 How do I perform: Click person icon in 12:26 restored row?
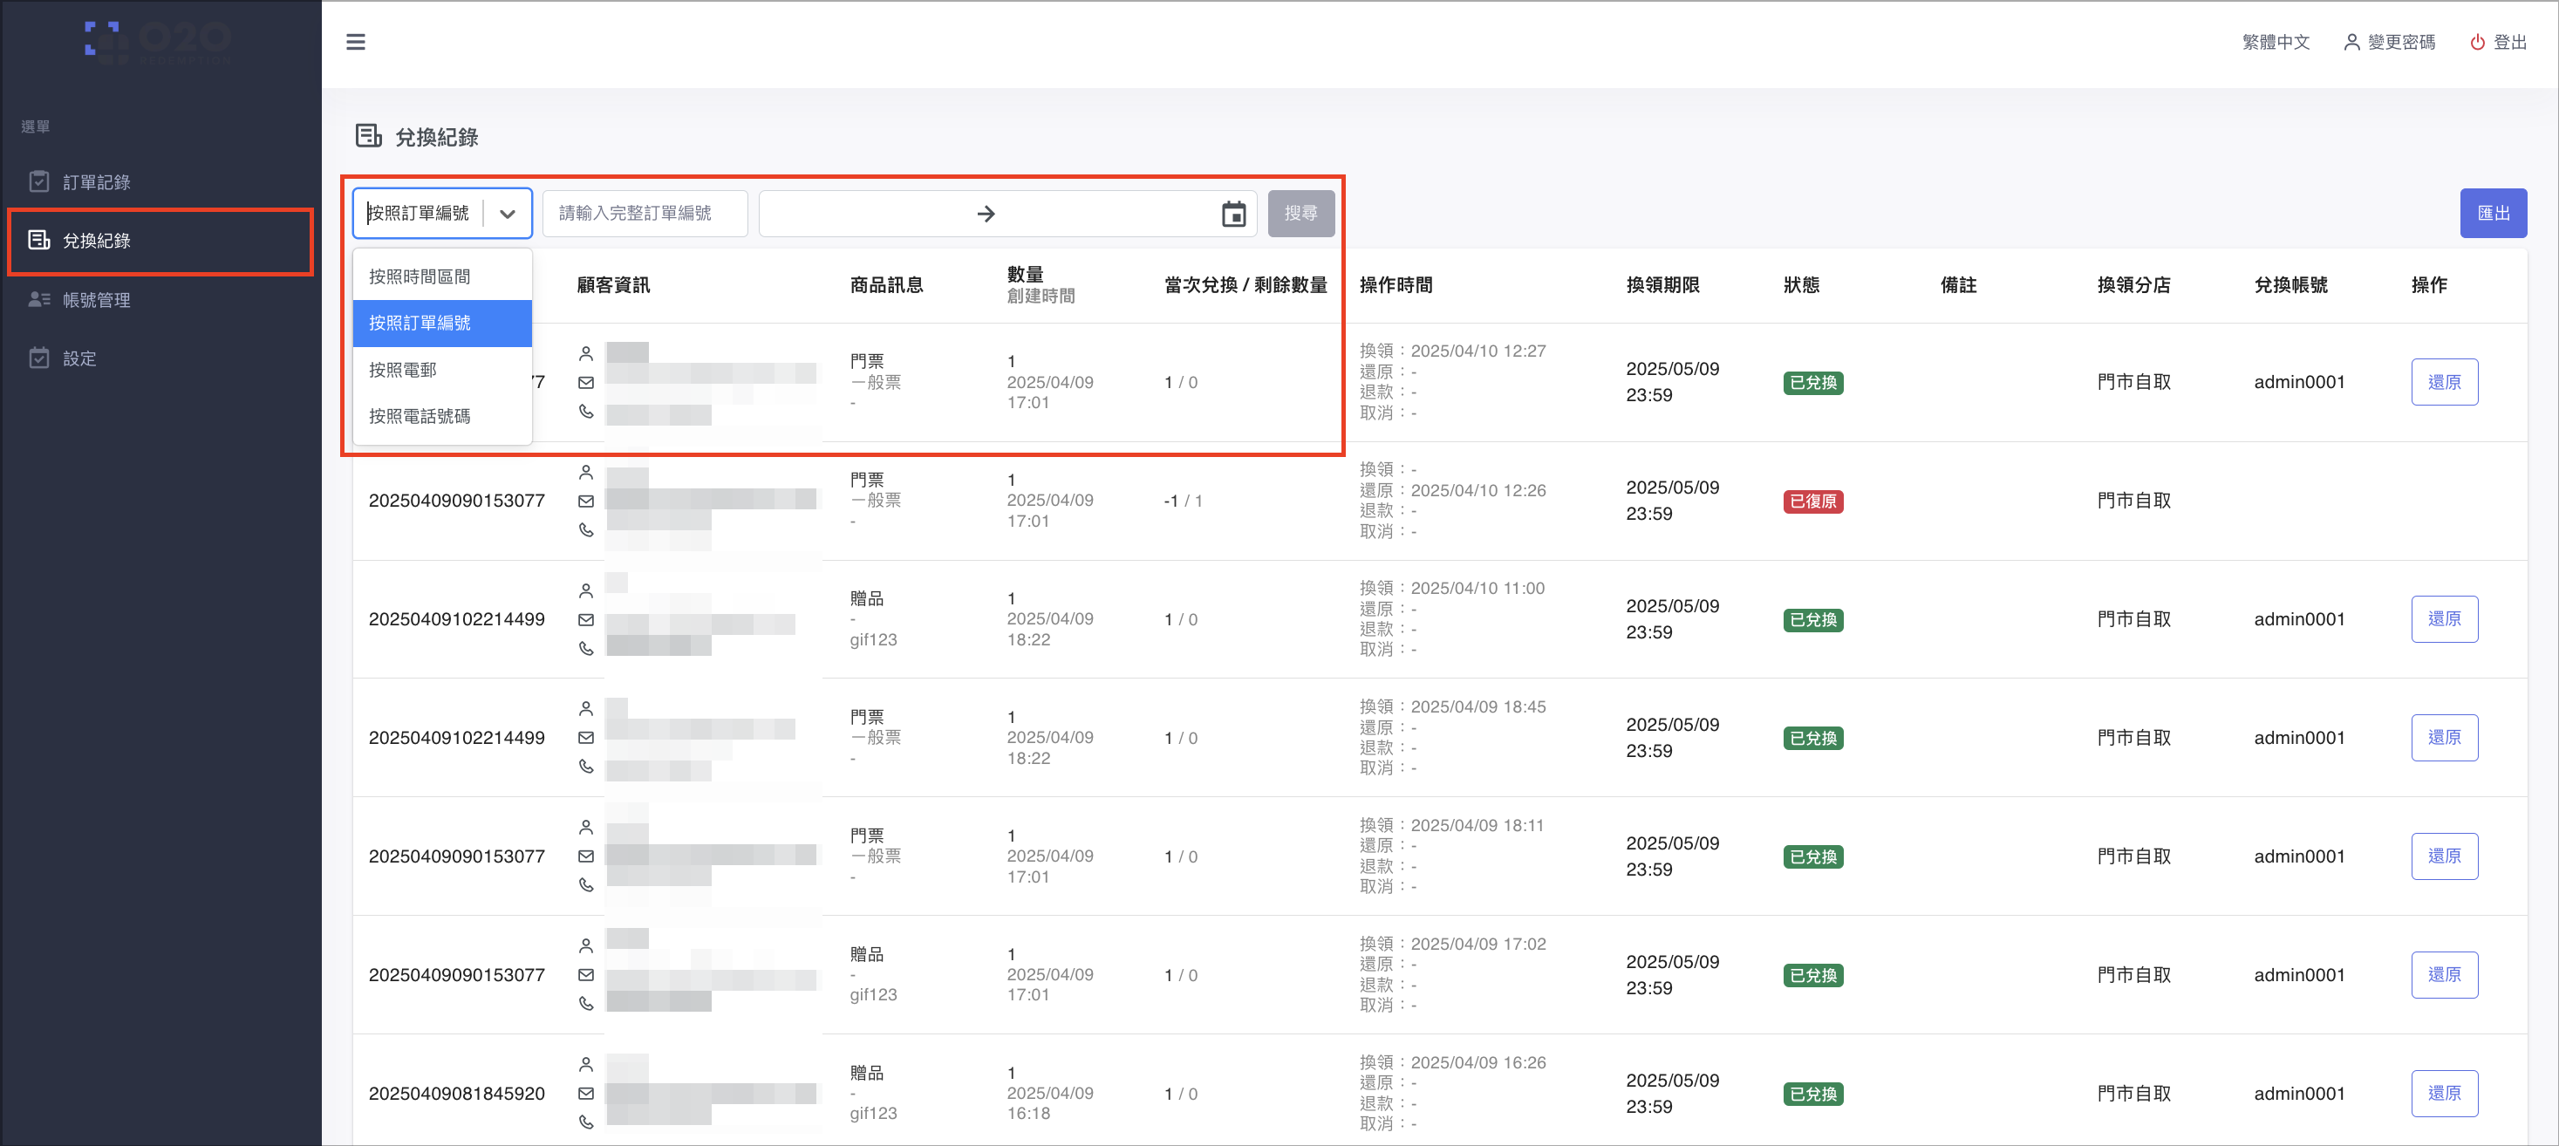[x=586, y=472]
